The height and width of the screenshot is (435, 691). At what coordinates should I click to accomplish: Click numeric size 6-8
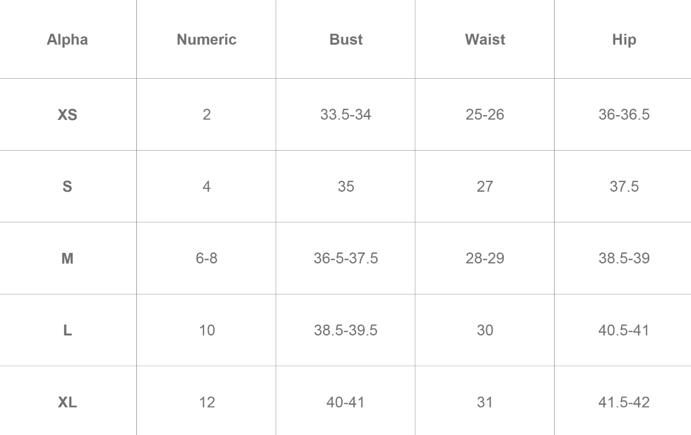pyautogui.click(x=207, y=258)
